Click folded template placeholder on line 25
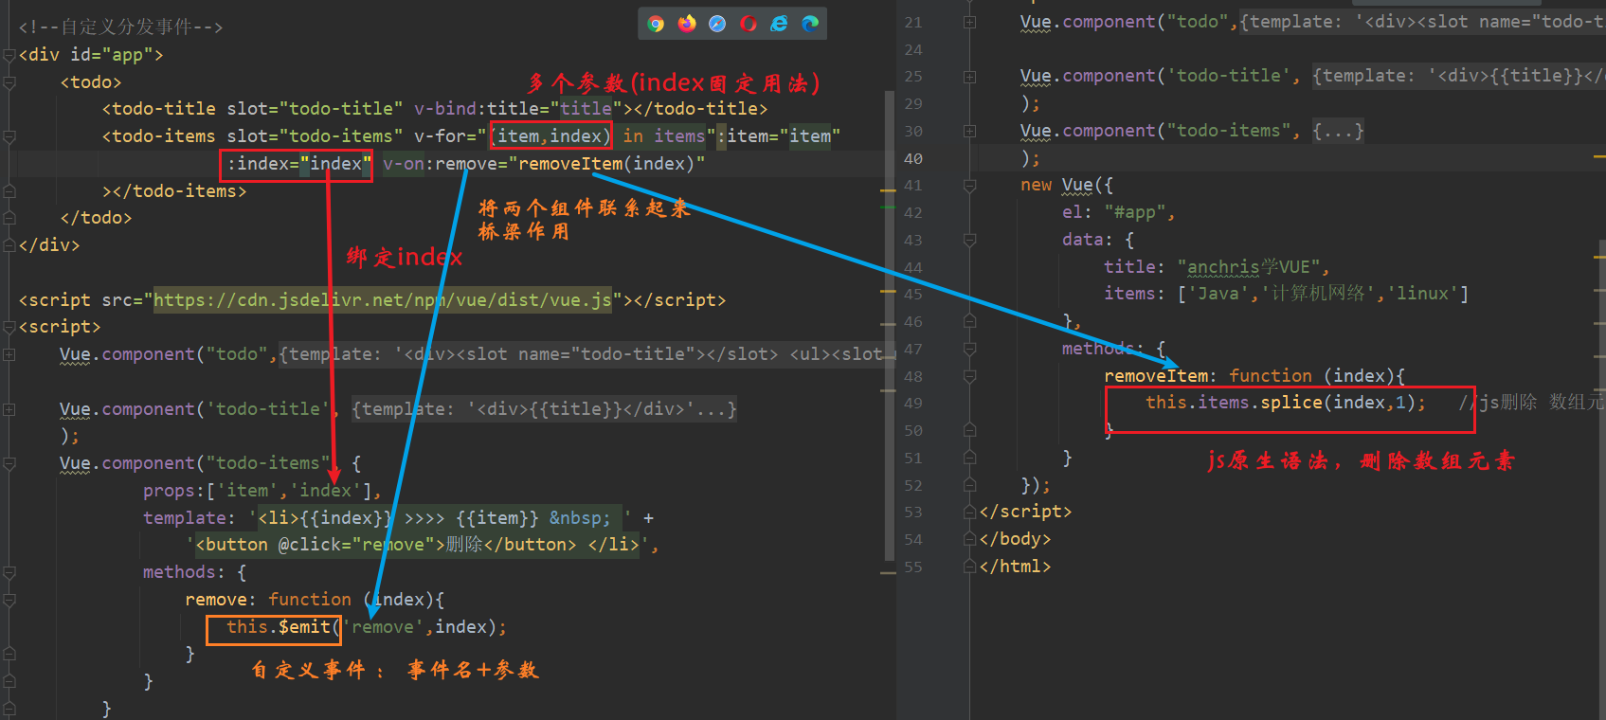Viewport: 1606px width, 720px height. 1458,76
